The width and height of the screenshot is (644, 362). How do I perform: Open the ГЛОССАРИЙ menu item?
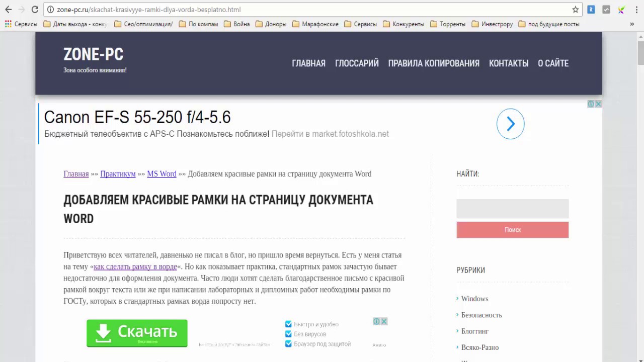[x=357, y=63]
